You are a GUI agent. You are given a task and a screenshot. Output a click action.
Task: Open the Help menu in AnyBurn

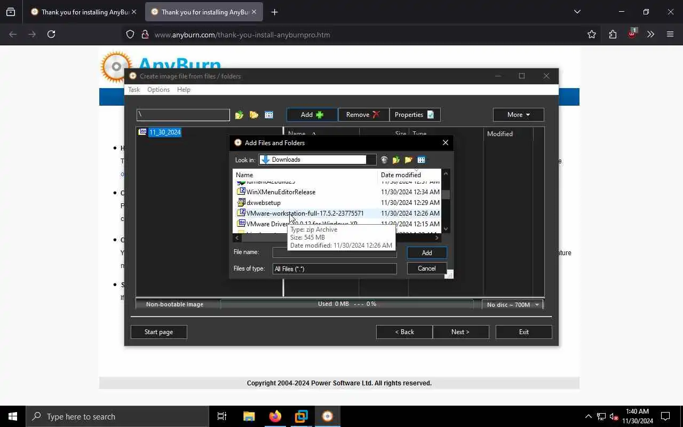pos(184,90)
